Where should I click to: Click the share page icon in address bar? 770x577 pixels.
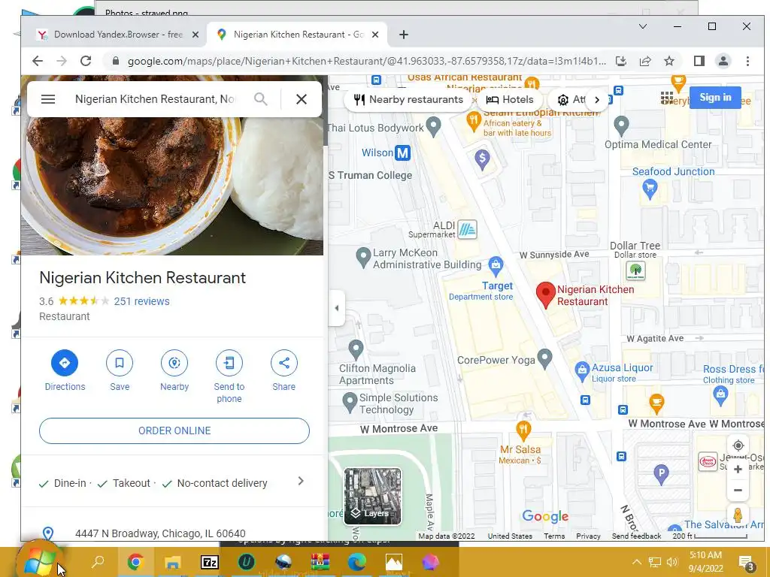(x=644, y=61)
